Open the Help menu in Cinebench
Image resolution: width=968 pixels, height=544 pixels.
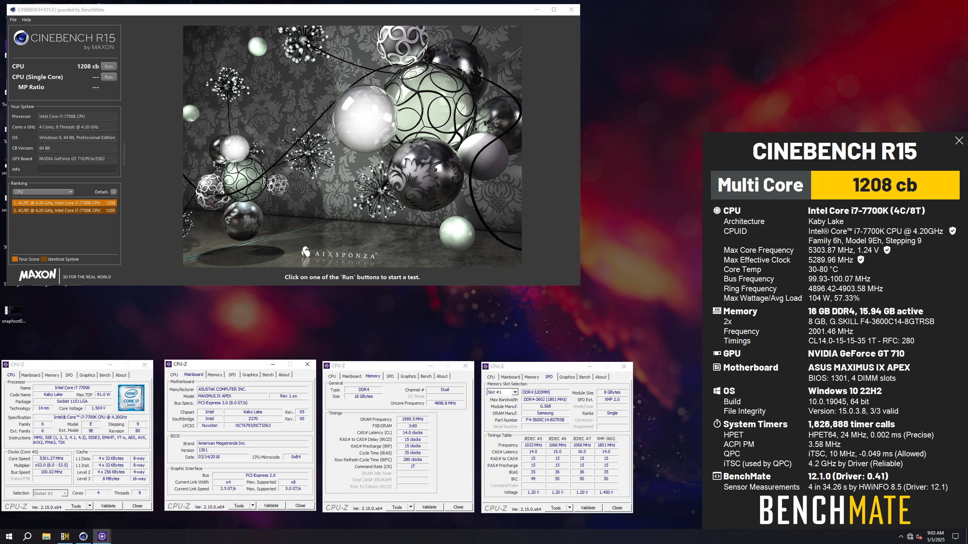[x=26, y=20]
